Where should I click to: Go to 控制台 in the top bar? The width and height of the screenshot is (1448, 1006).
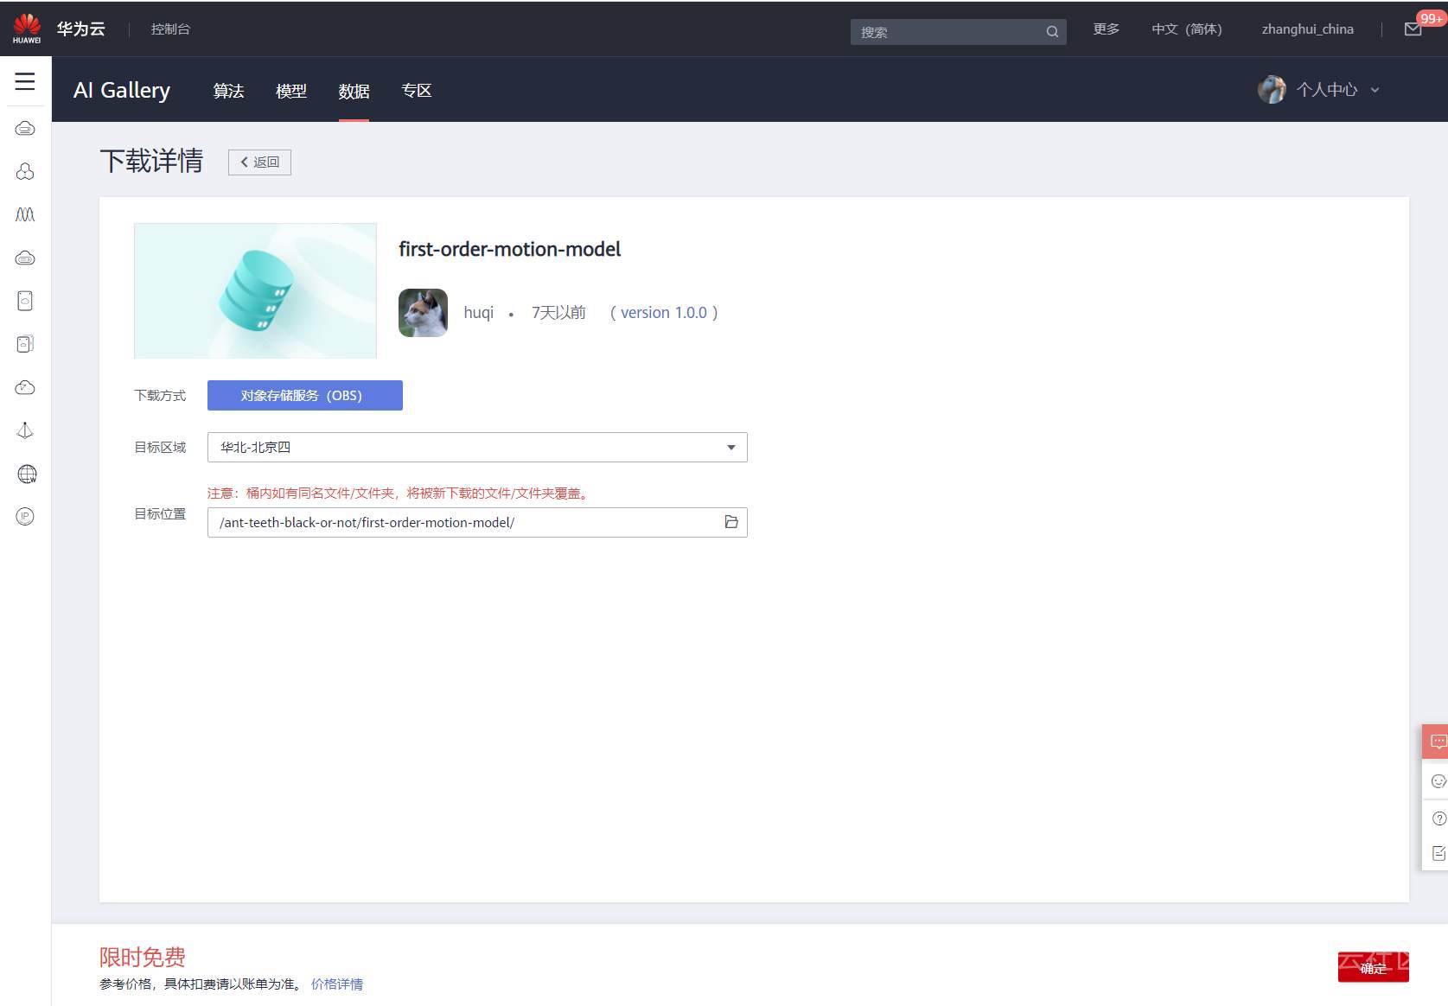pyautogui.click(x=170, y=29)
